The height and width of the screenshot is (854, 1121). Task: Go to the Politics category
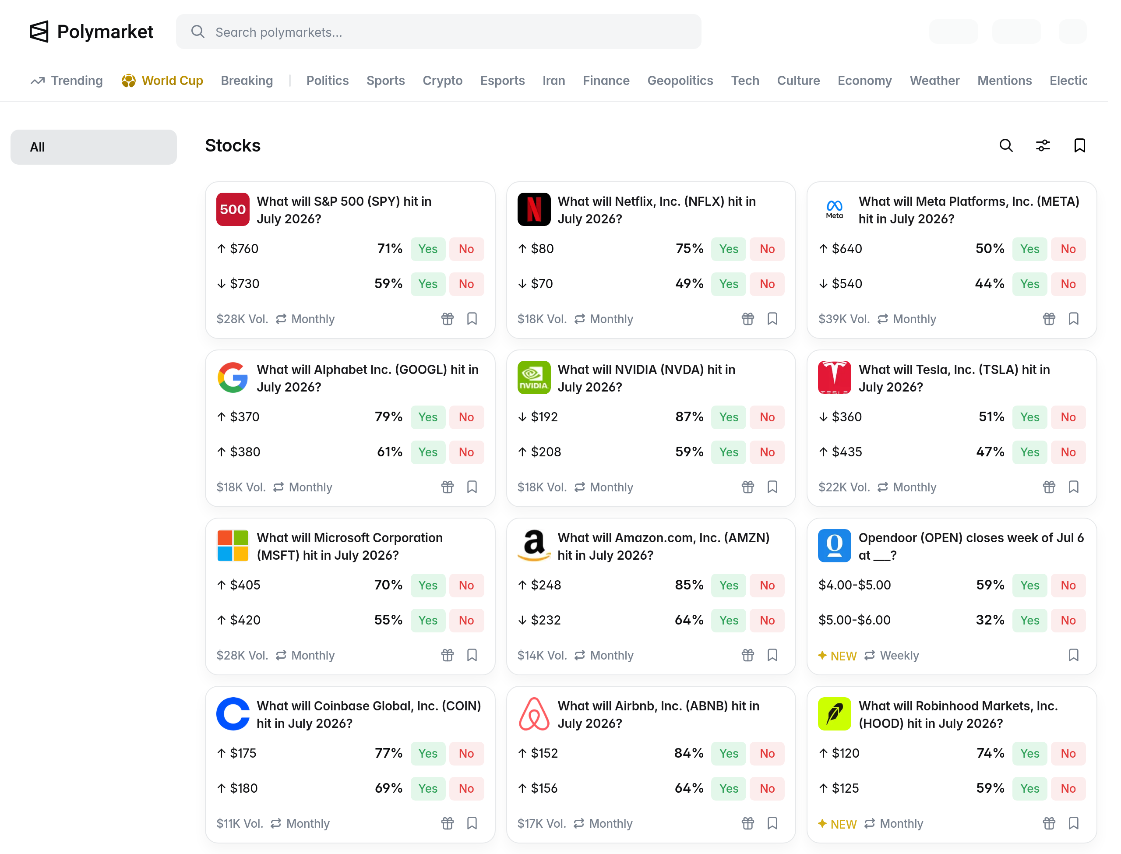tap(327, 81)
